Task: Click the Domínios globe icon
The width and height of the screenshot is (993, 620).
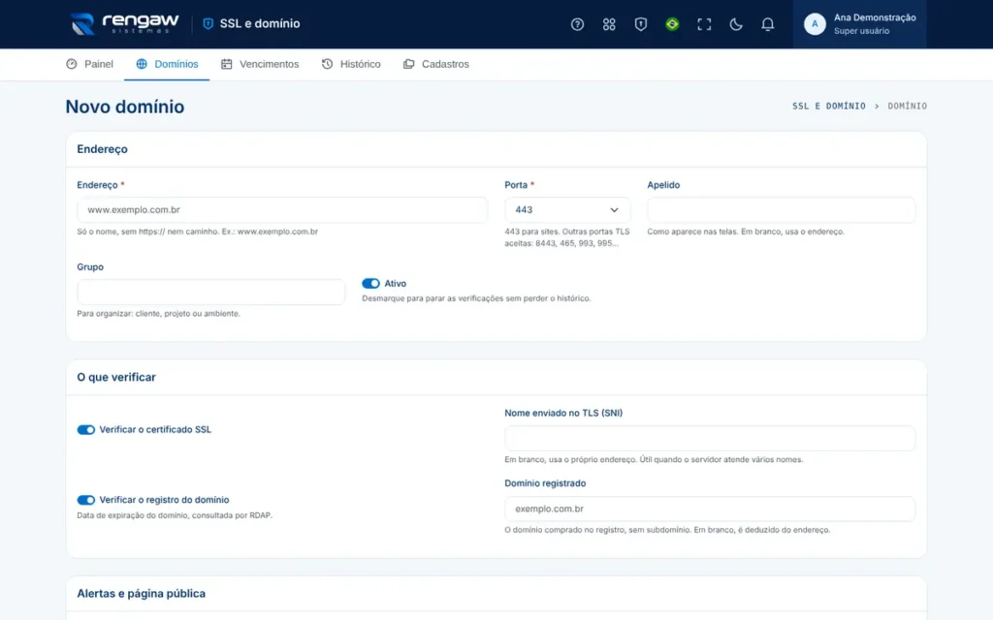Action: 142,64
